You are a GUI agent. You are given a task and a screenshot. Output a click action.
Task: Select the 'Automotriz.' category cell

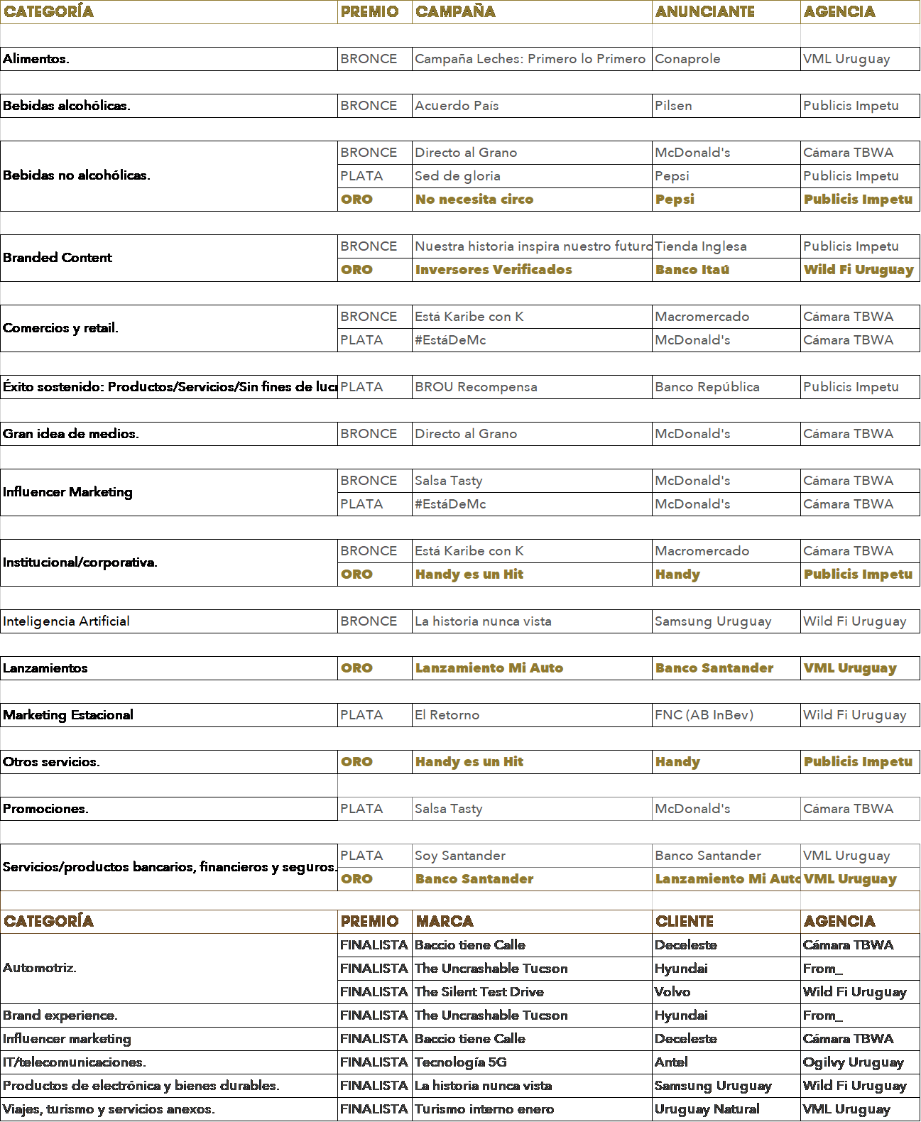click(169, 969)
